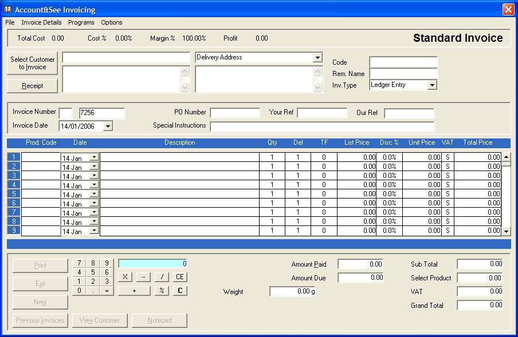Open the Notepad button
This screenshot has width=518, height=337.
(159, 320)
